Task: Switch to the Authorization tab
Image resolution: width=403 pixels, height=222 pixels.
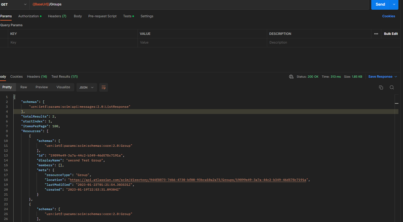Action: (x=30, y=16)
